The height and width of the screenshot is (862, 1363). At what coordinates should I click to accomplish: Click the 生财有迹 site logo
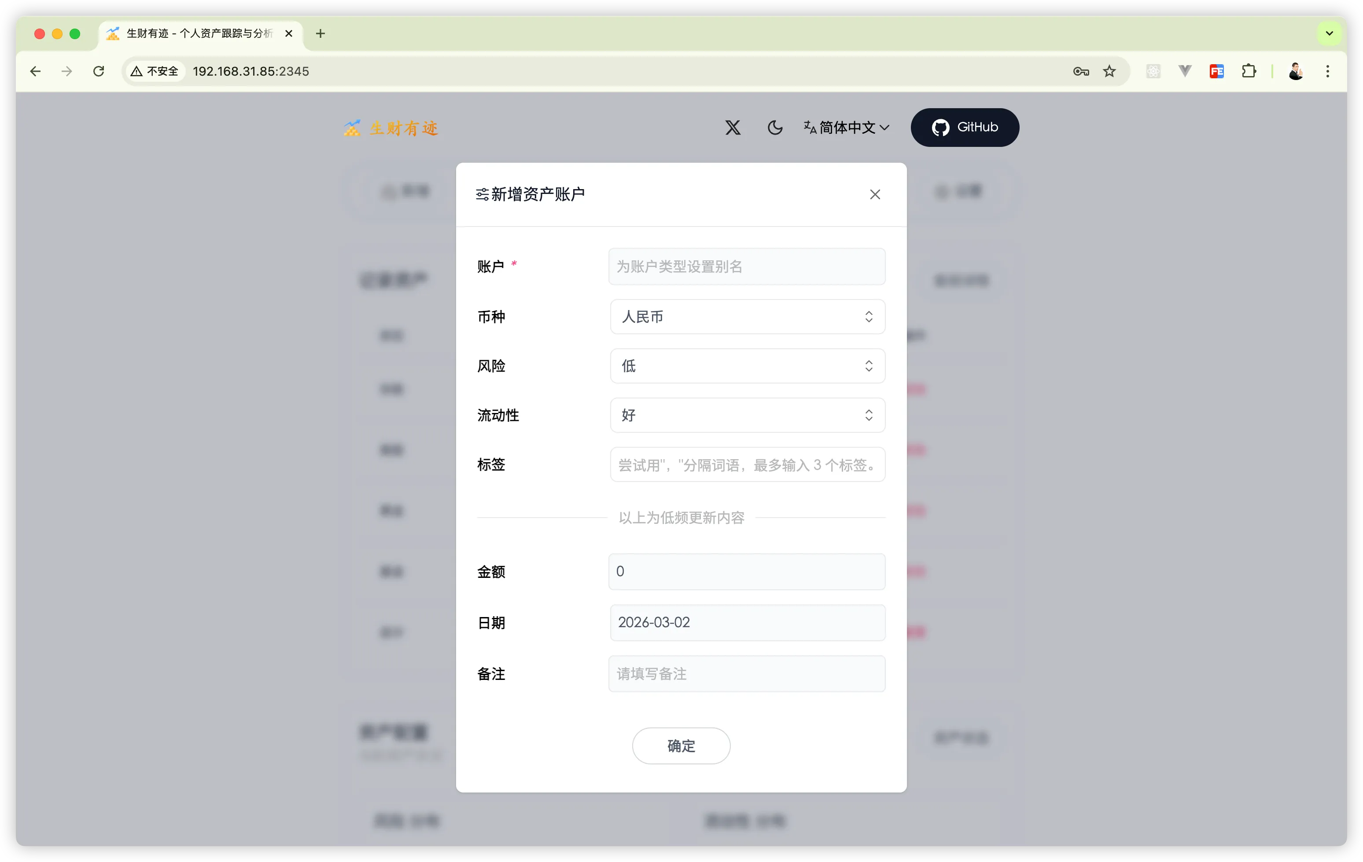coord(390,128)
